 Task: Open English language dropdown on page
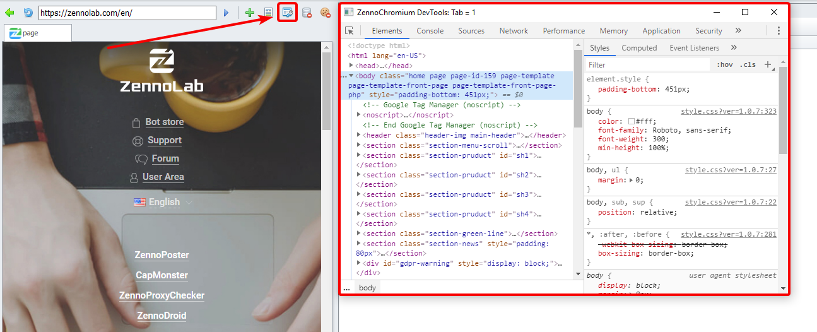163,202
